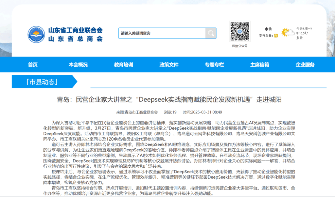This screenshot has height=197, width=335.
Task: Click the 微信公众号 caption
Action: click(240, 46)
